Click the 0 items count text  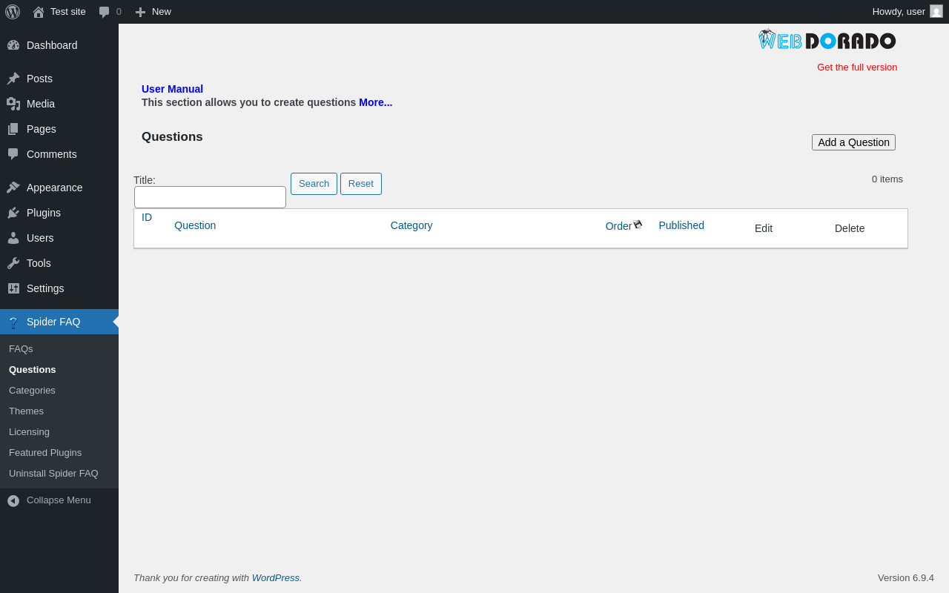pyautogui.click(x=887, y=179)
